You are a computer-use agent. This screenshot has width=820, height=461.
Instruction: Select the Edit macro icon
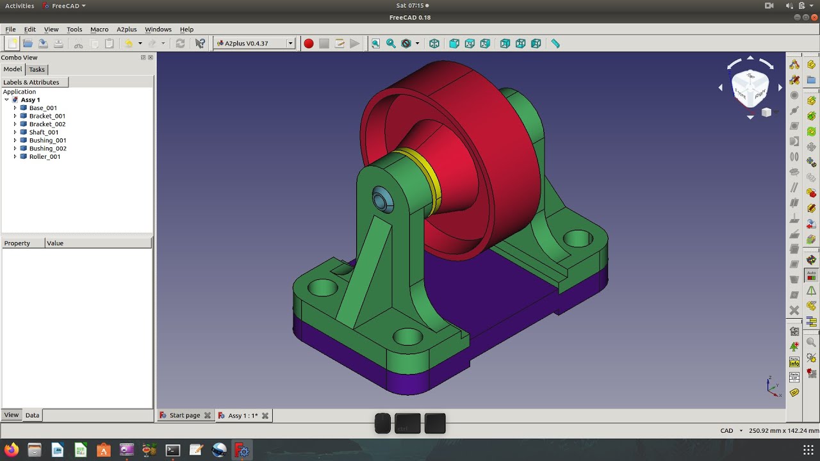339,44
